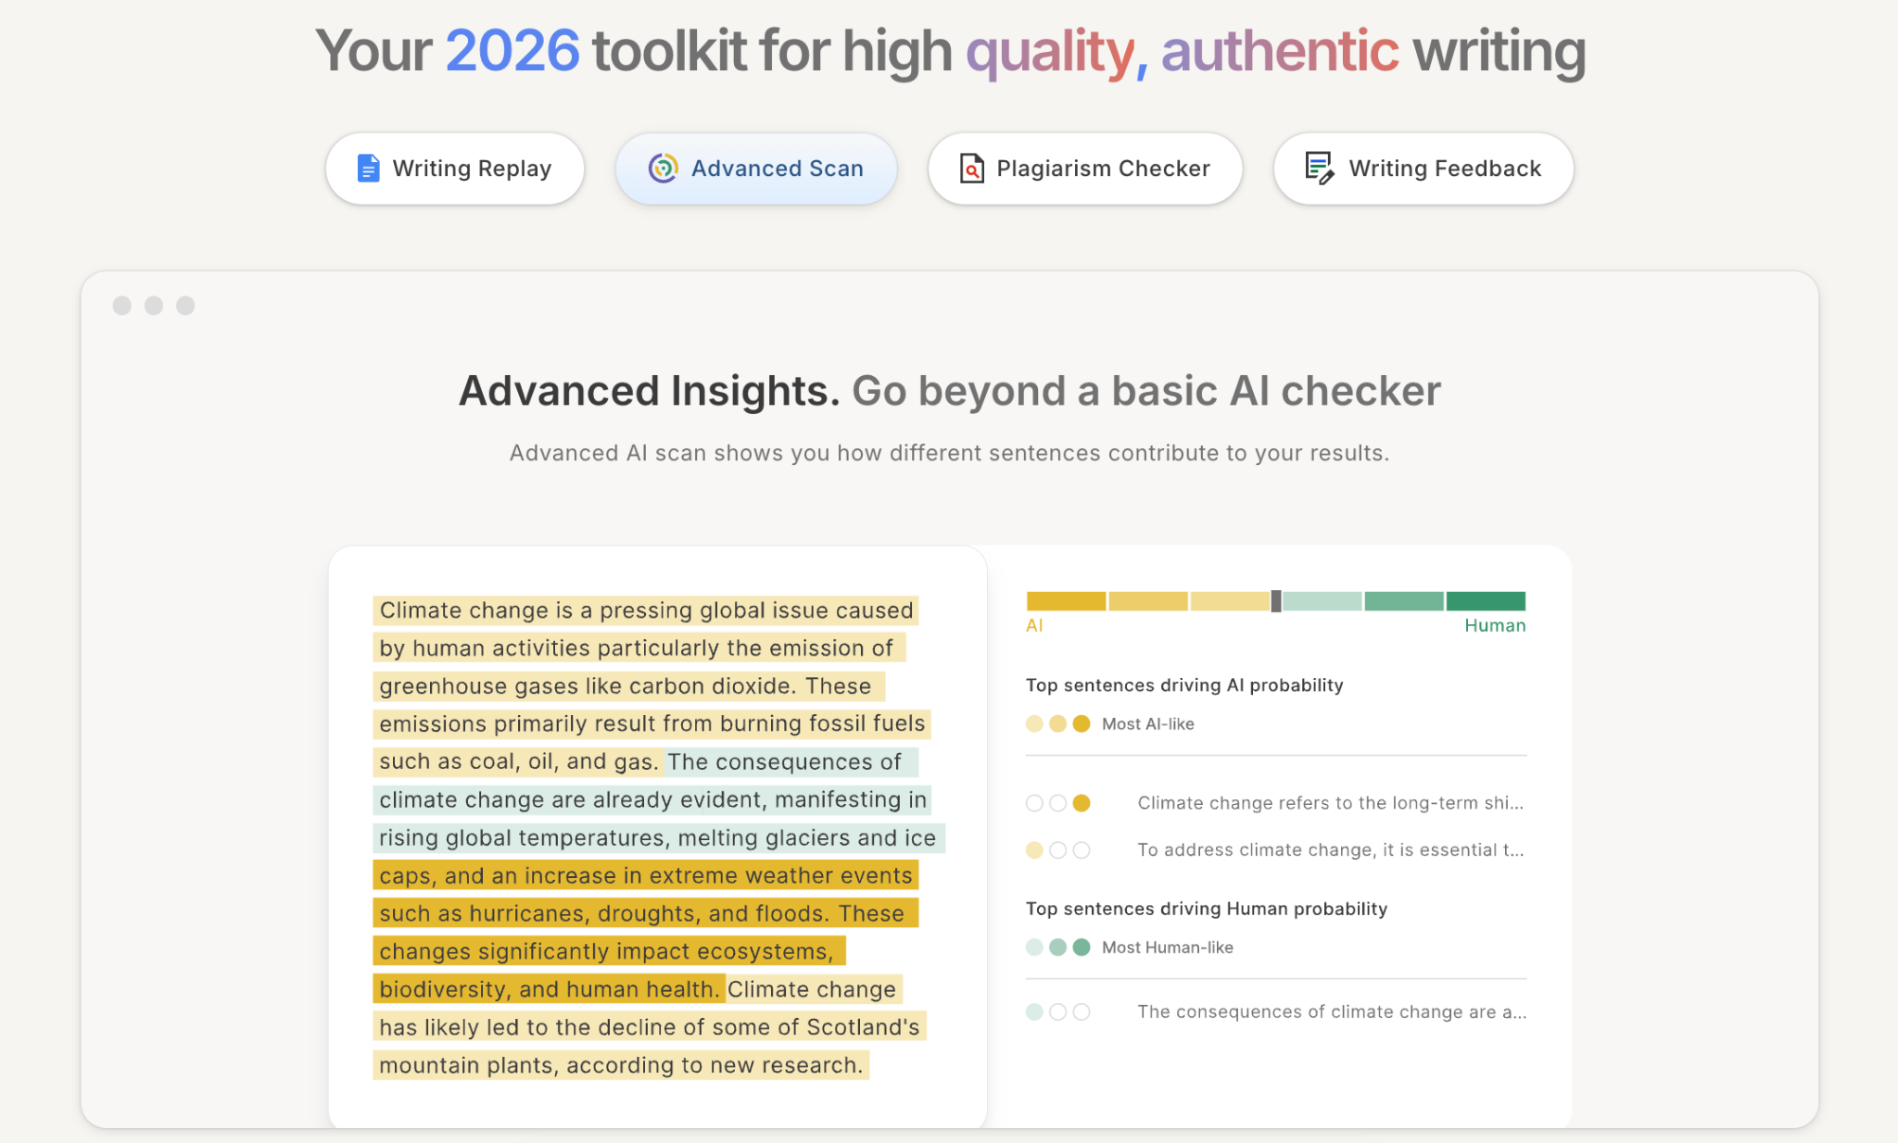Select the Advanced Scan button
1898x1143 pixels.
(x=755, y=168)
